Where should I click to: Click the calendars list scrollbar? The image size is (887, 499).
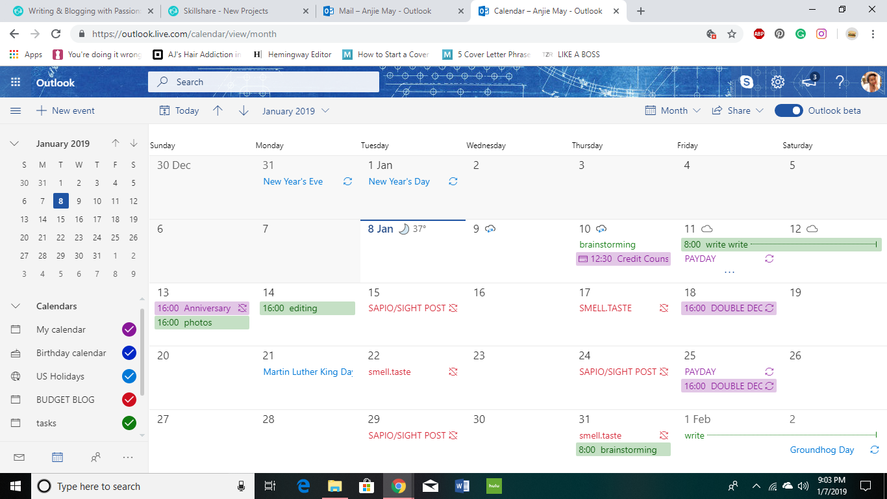(x=142, y=351)
